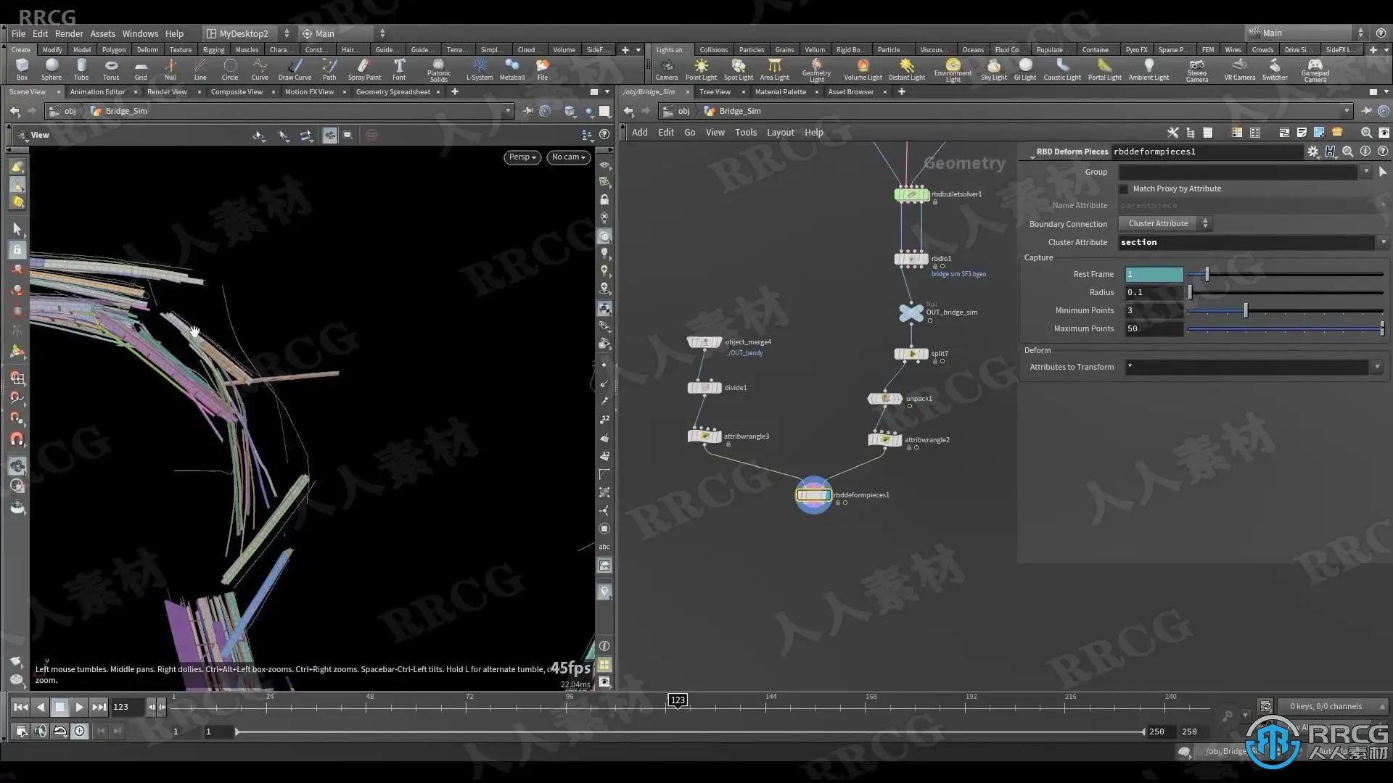The height and width of the screenshot is (783, 1393).
Task: Expand the No cam camera dropdown
Action: pyautogui.click(x=568, y=157)
